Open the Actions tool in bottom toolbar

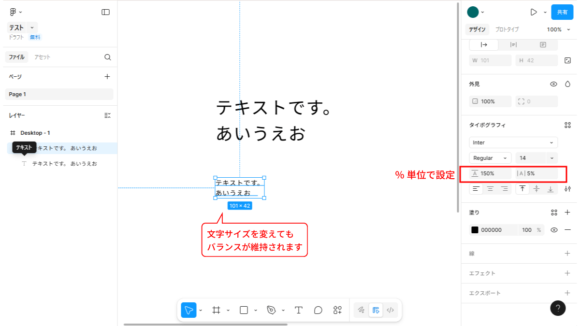point(337,310)
